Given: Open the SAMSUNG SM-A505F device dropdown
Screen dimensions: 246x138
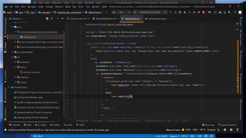Looking at the screenshot, I should point(150,12).
